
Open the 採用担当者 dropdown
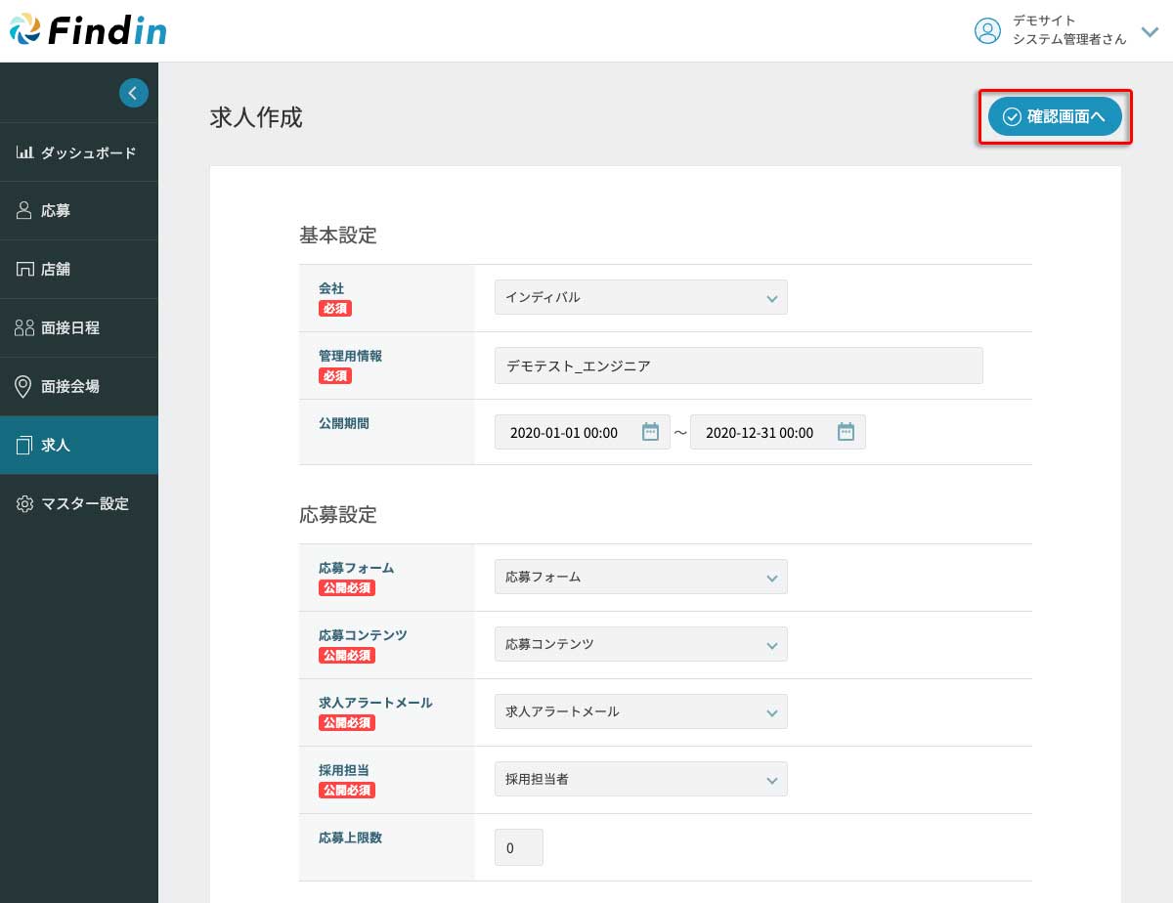coord(640,780)
